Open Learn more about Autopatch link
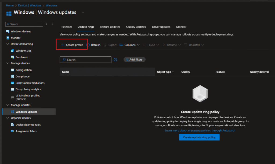Viewport: 275px width, 164px height. pyautogui.click(x=200, y=131)
